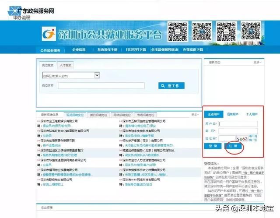Click the 岗位名称 job name input field

pos(101,86)
